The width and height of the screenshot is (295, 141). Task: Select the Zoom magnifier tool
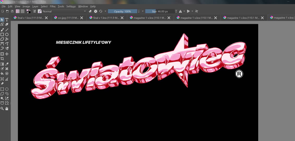pos(2,109)
